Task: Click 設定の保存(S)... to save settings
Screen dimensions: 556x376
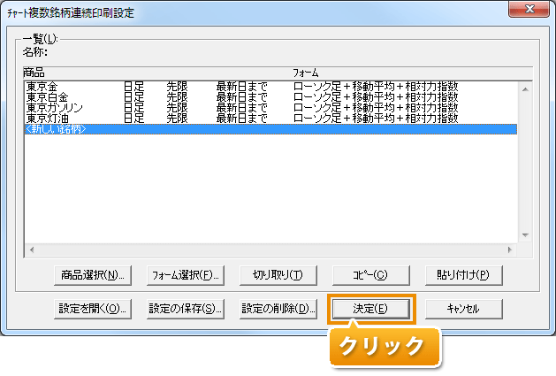Action: [185, 308]
